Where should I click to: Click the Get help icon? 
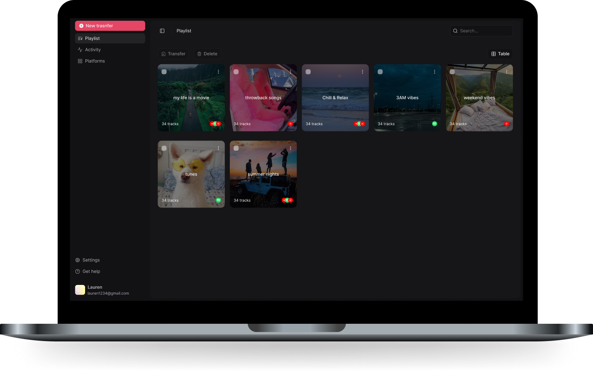tap(77, 271)
